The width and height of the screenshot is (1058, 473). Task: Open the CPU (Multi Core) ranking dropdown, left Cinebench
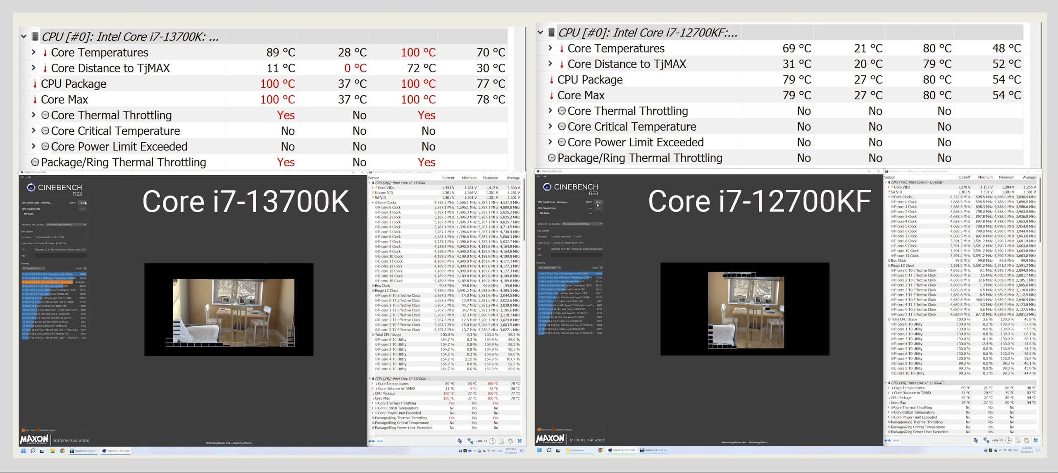(x=33, y=268)
